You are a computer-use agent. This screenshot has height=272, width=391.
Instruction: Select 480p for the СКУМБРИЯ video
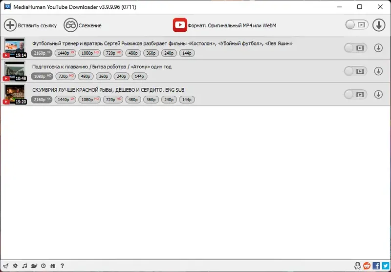click(x=133, y=100)
